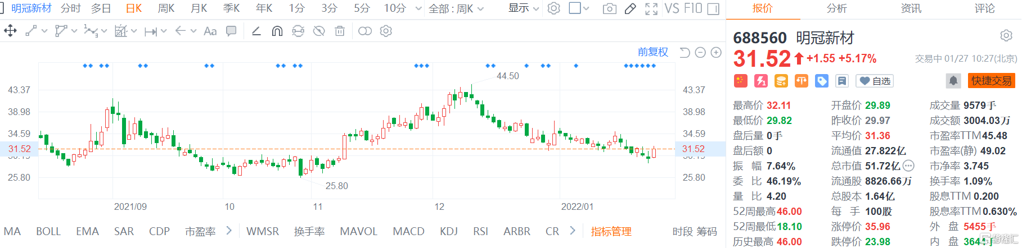1022x248 pixels.
Task: Enter fullscreen chart mode
Action: (x=651, y=8)
